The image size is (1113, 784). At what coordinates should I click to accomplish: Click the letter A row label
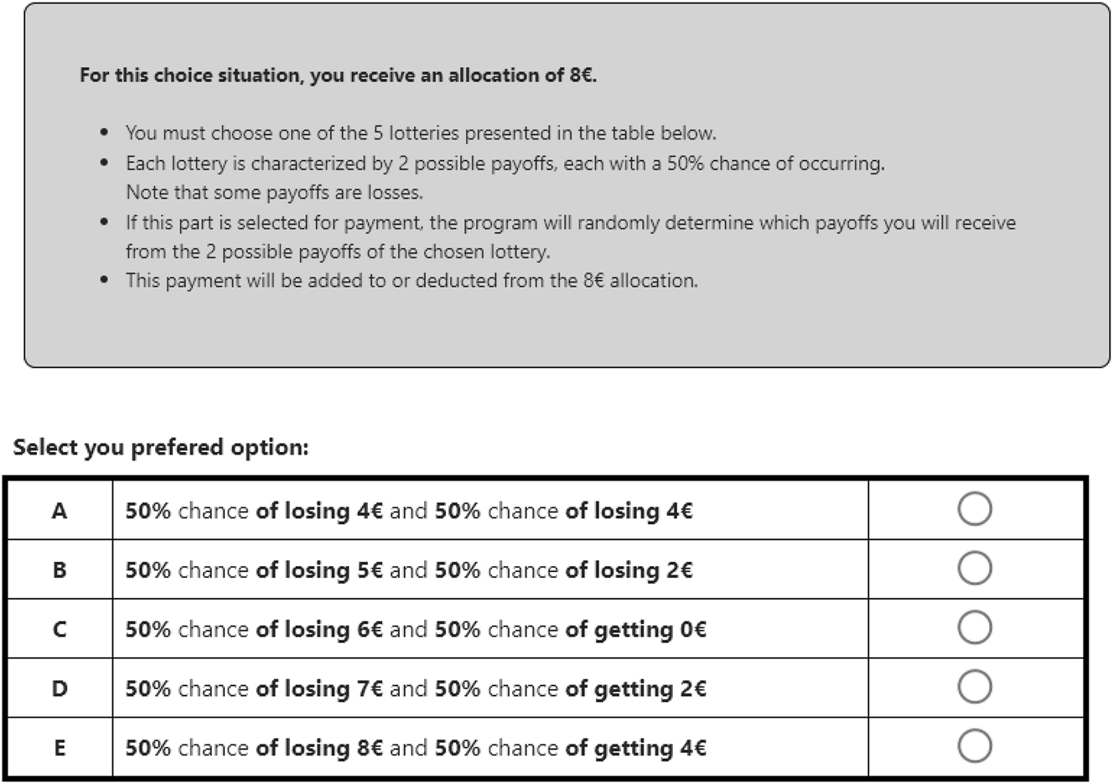click(60, 511)
